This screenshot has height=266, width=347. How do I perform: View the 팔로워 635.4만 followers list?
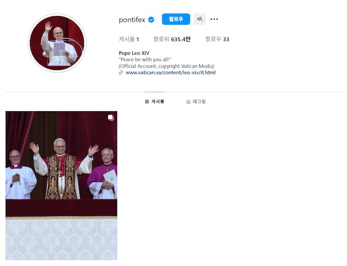point(172,39)
